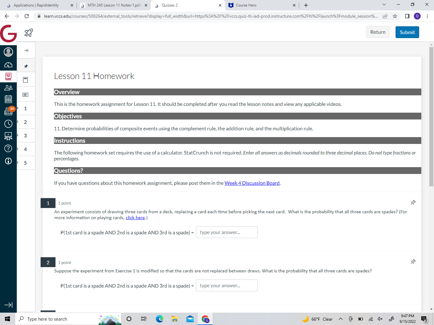Open Canvas History clock icon
The image size is (434, 325).
click(x=8, y=123)
